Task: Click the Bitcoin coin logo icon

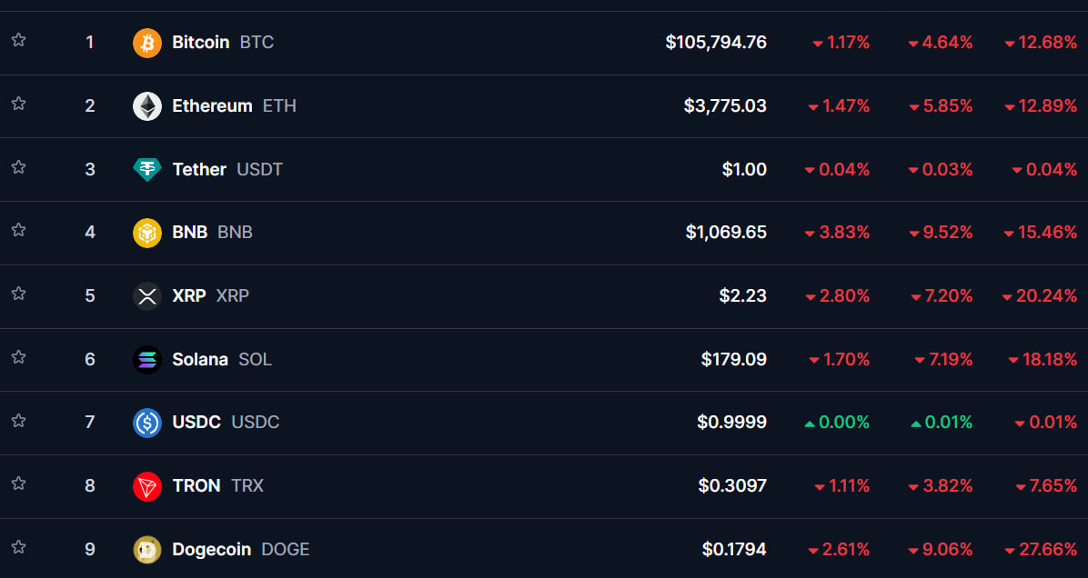Action: tap(147, 43)
